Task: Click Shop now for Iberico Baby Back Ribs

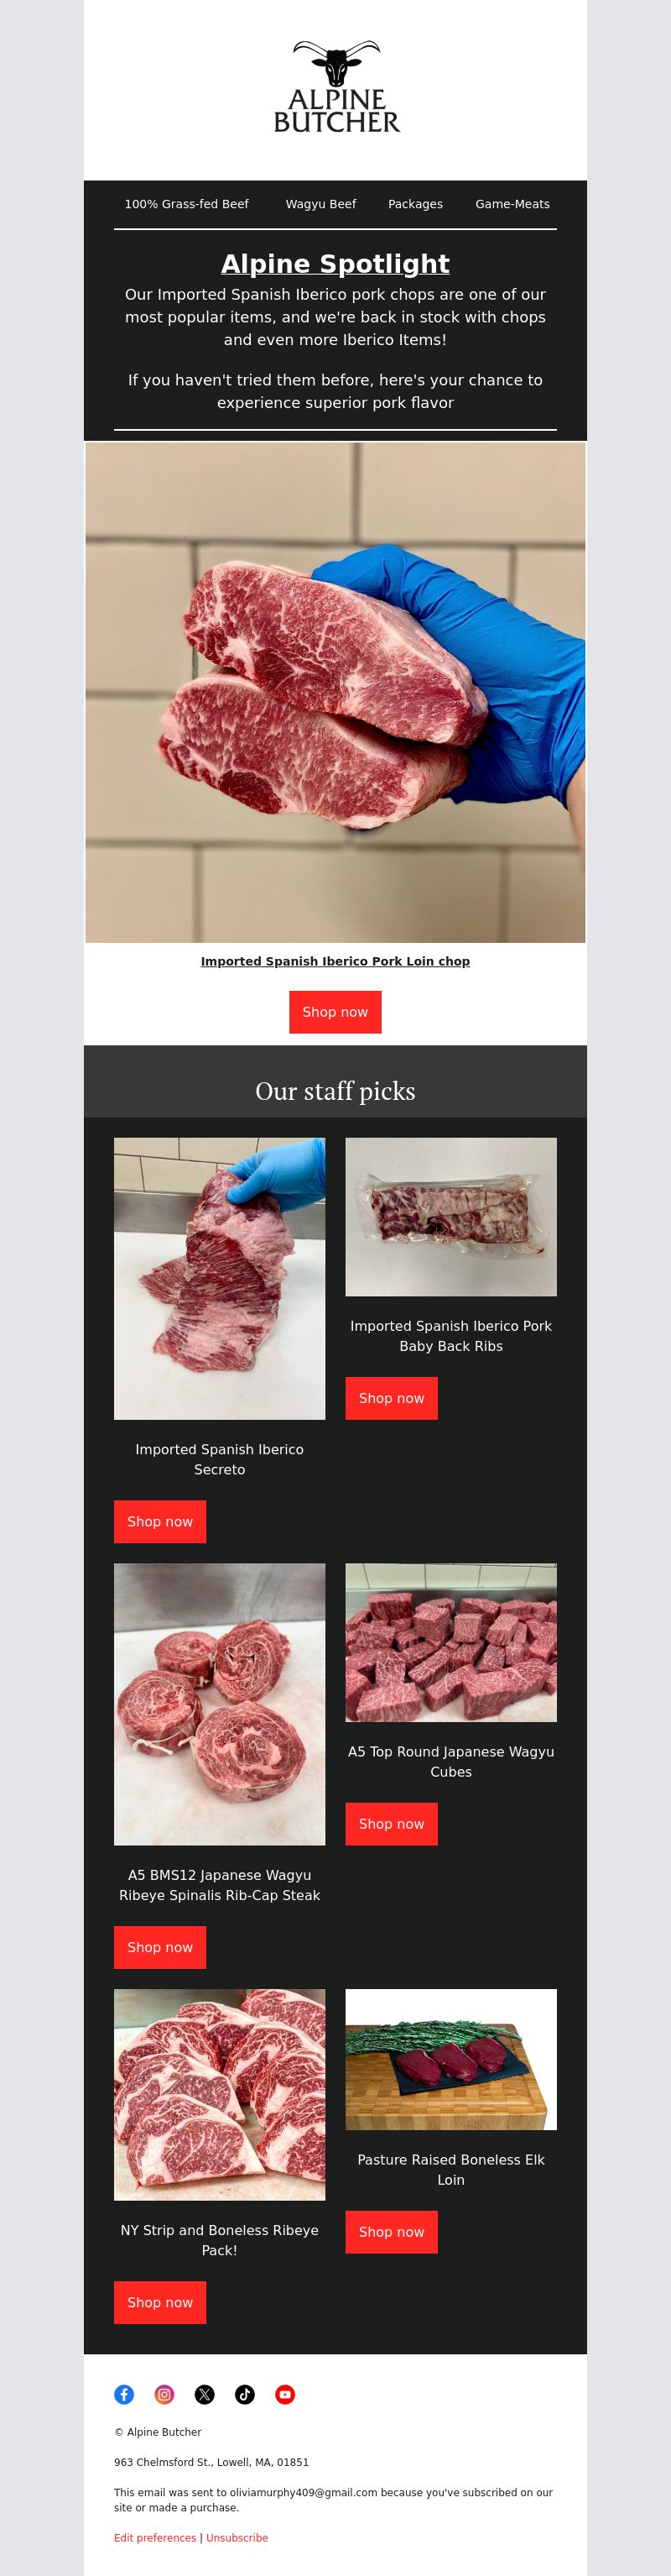Action: point(392,1398)
